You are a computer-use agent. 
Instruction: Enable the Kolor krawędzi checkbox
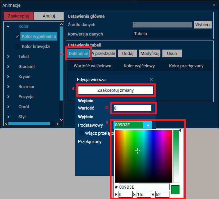pos(17,46)
